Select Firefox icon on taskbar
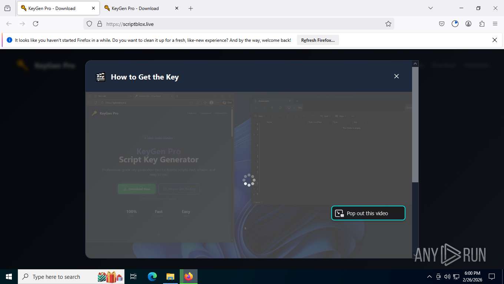This screenshot has width=504, height=284. pos(189,277)
